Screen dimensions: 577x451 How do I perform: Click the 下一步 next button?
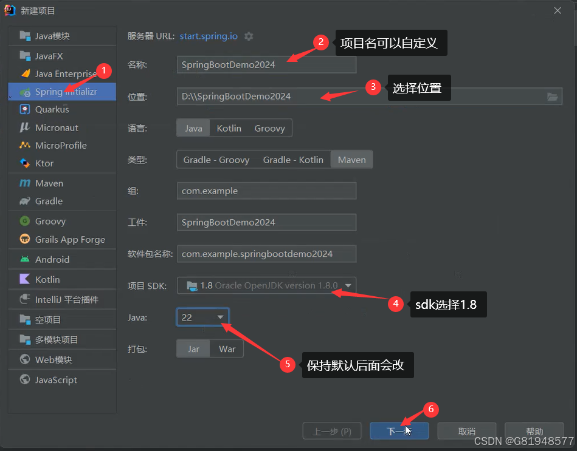pyautogui.click(x=399, y=431)
